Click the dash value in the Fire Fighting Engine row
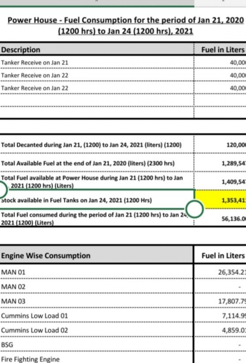The height and width of the screenshot is (363, 246). pos(220,358)
